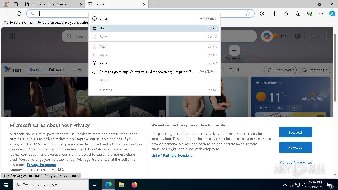Type here to search taskbar box
Image resolution: width=338 pixels, height=190 pixels.
click(51, 185)
